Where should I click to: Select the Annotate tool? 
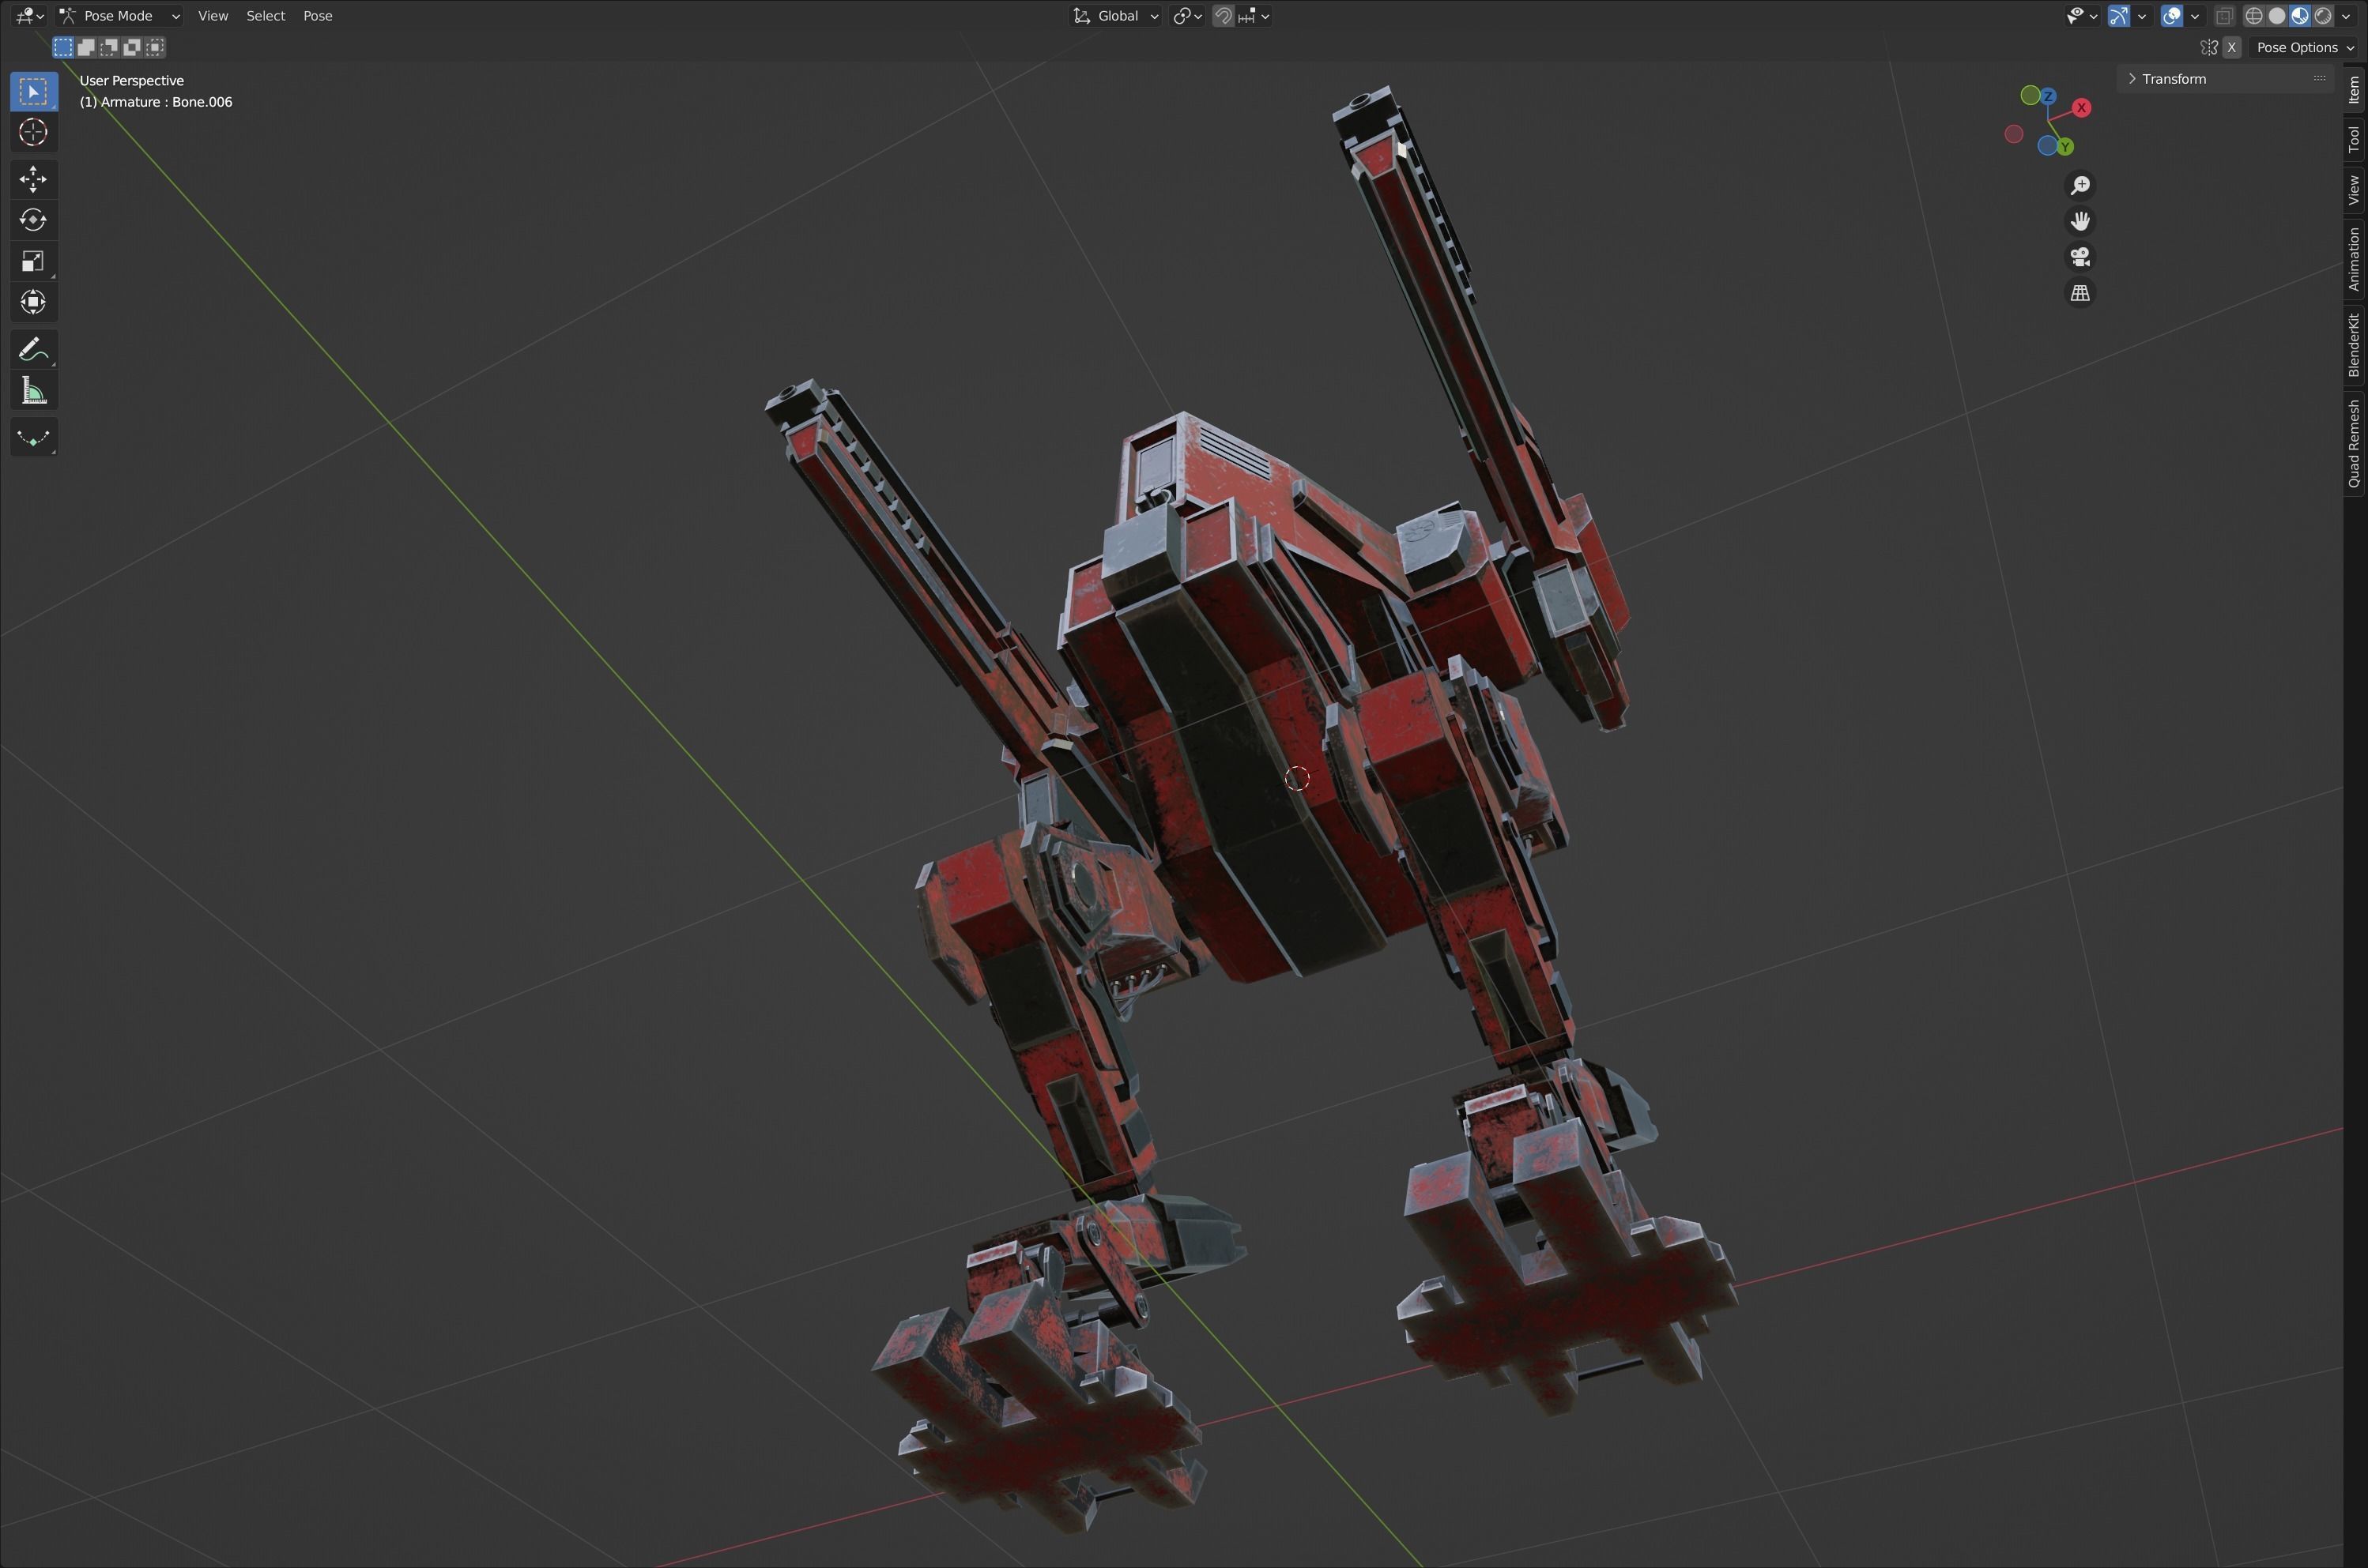click(33, 350)
